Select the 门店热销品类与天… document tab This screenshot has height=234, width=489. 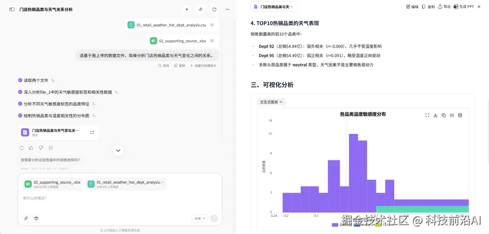point(274,6)
